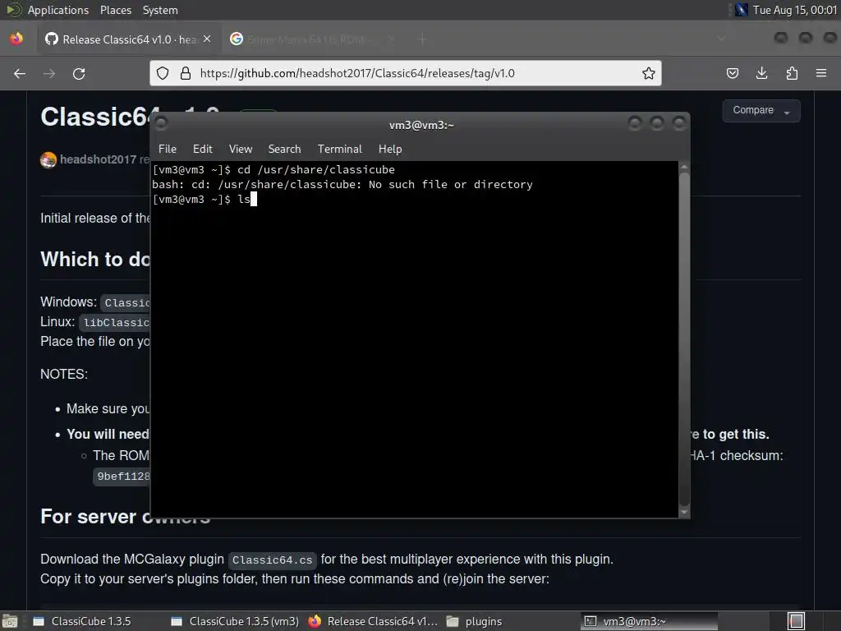Screen dimensions: 841x631
Task: Click the tray icon beside the clock
Action: 742,10
